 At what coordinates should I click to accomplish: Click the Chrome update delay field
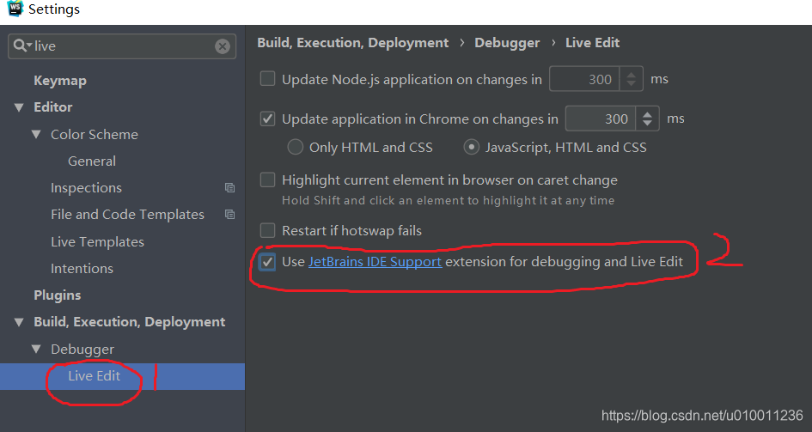[x=601, y=119]
